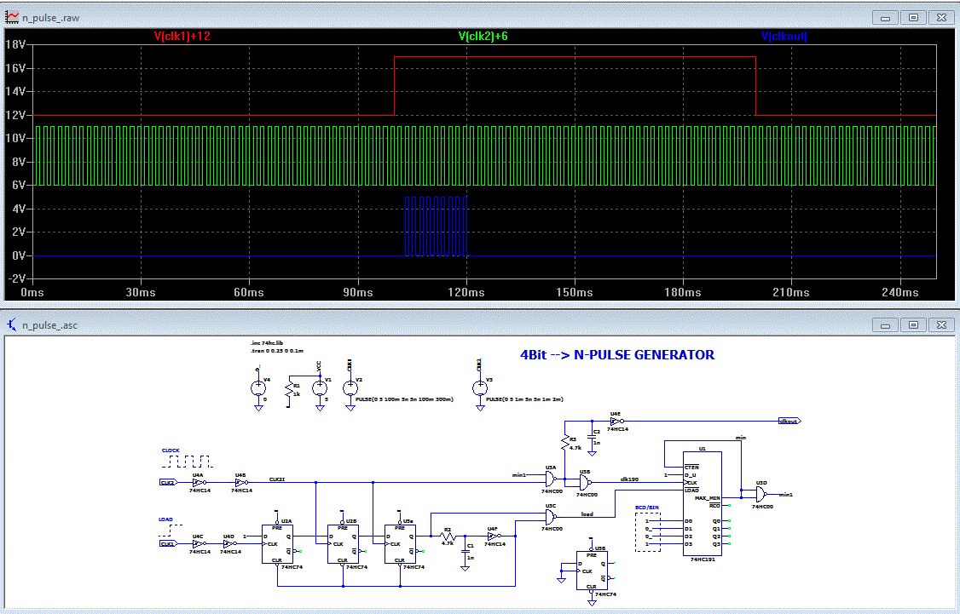The width and height of the screenshot is (960, 614).
Task: Click the clkout output port flag
Action: click(x=789, y=421)
